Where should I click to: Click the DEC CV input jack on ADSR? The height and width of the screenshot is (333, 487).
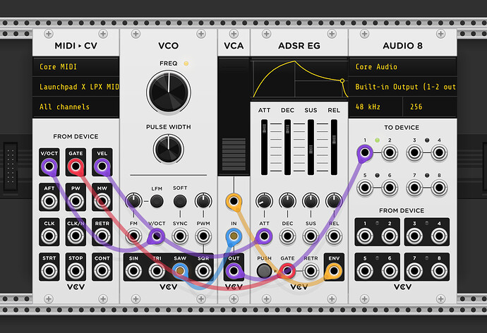click(x=287, y=236)
